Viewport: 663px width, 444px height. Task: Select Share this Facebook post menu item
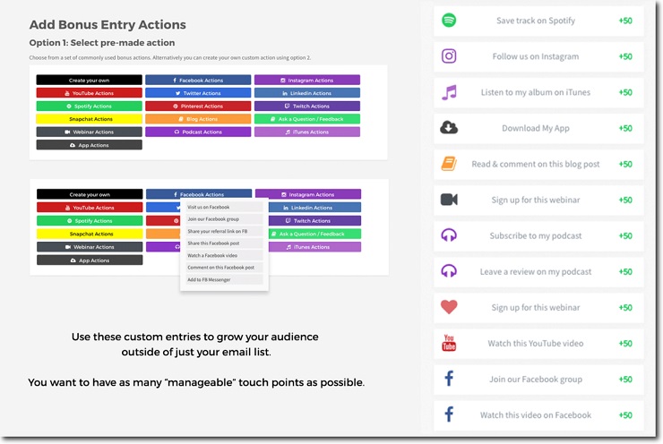coord(224,243)
